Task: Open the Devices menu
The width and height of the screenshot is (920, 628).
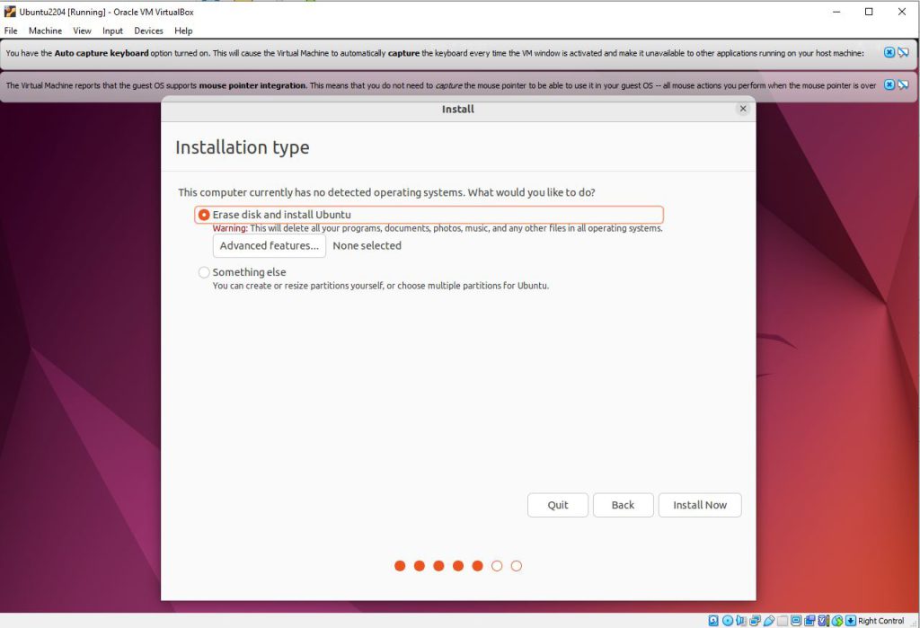Action: pos(148,31)
